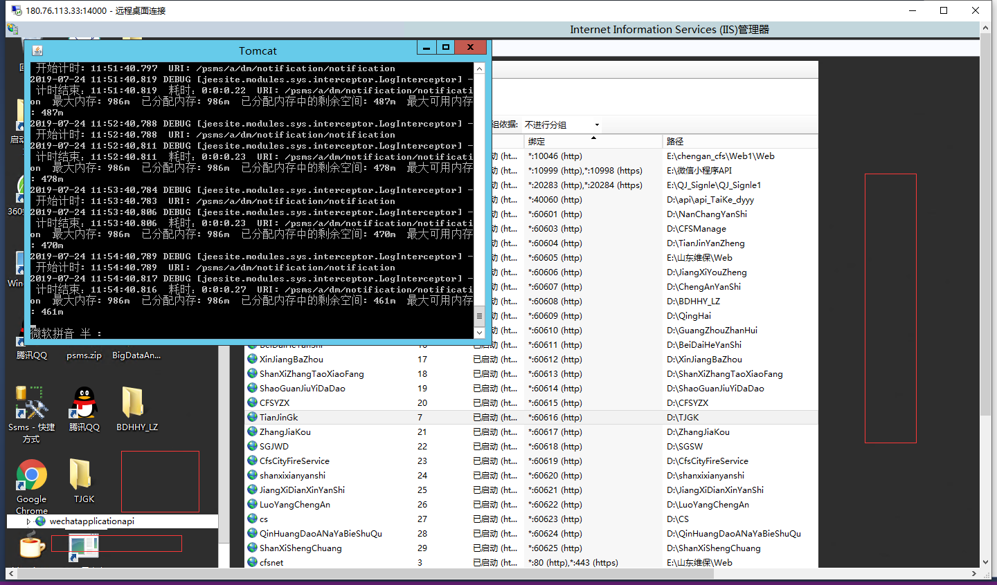997x585 pixels.
Task: Click the globe icon beside SGJWD
Action: click(253, 446)
